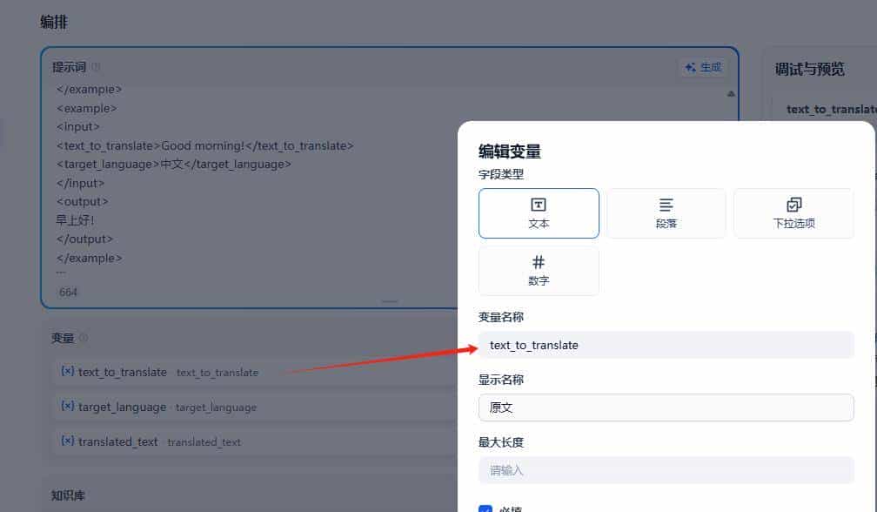Viewport: 877px width, 512px height.
Task: Click the 最大长度 input field
Action: click(666, 469)
